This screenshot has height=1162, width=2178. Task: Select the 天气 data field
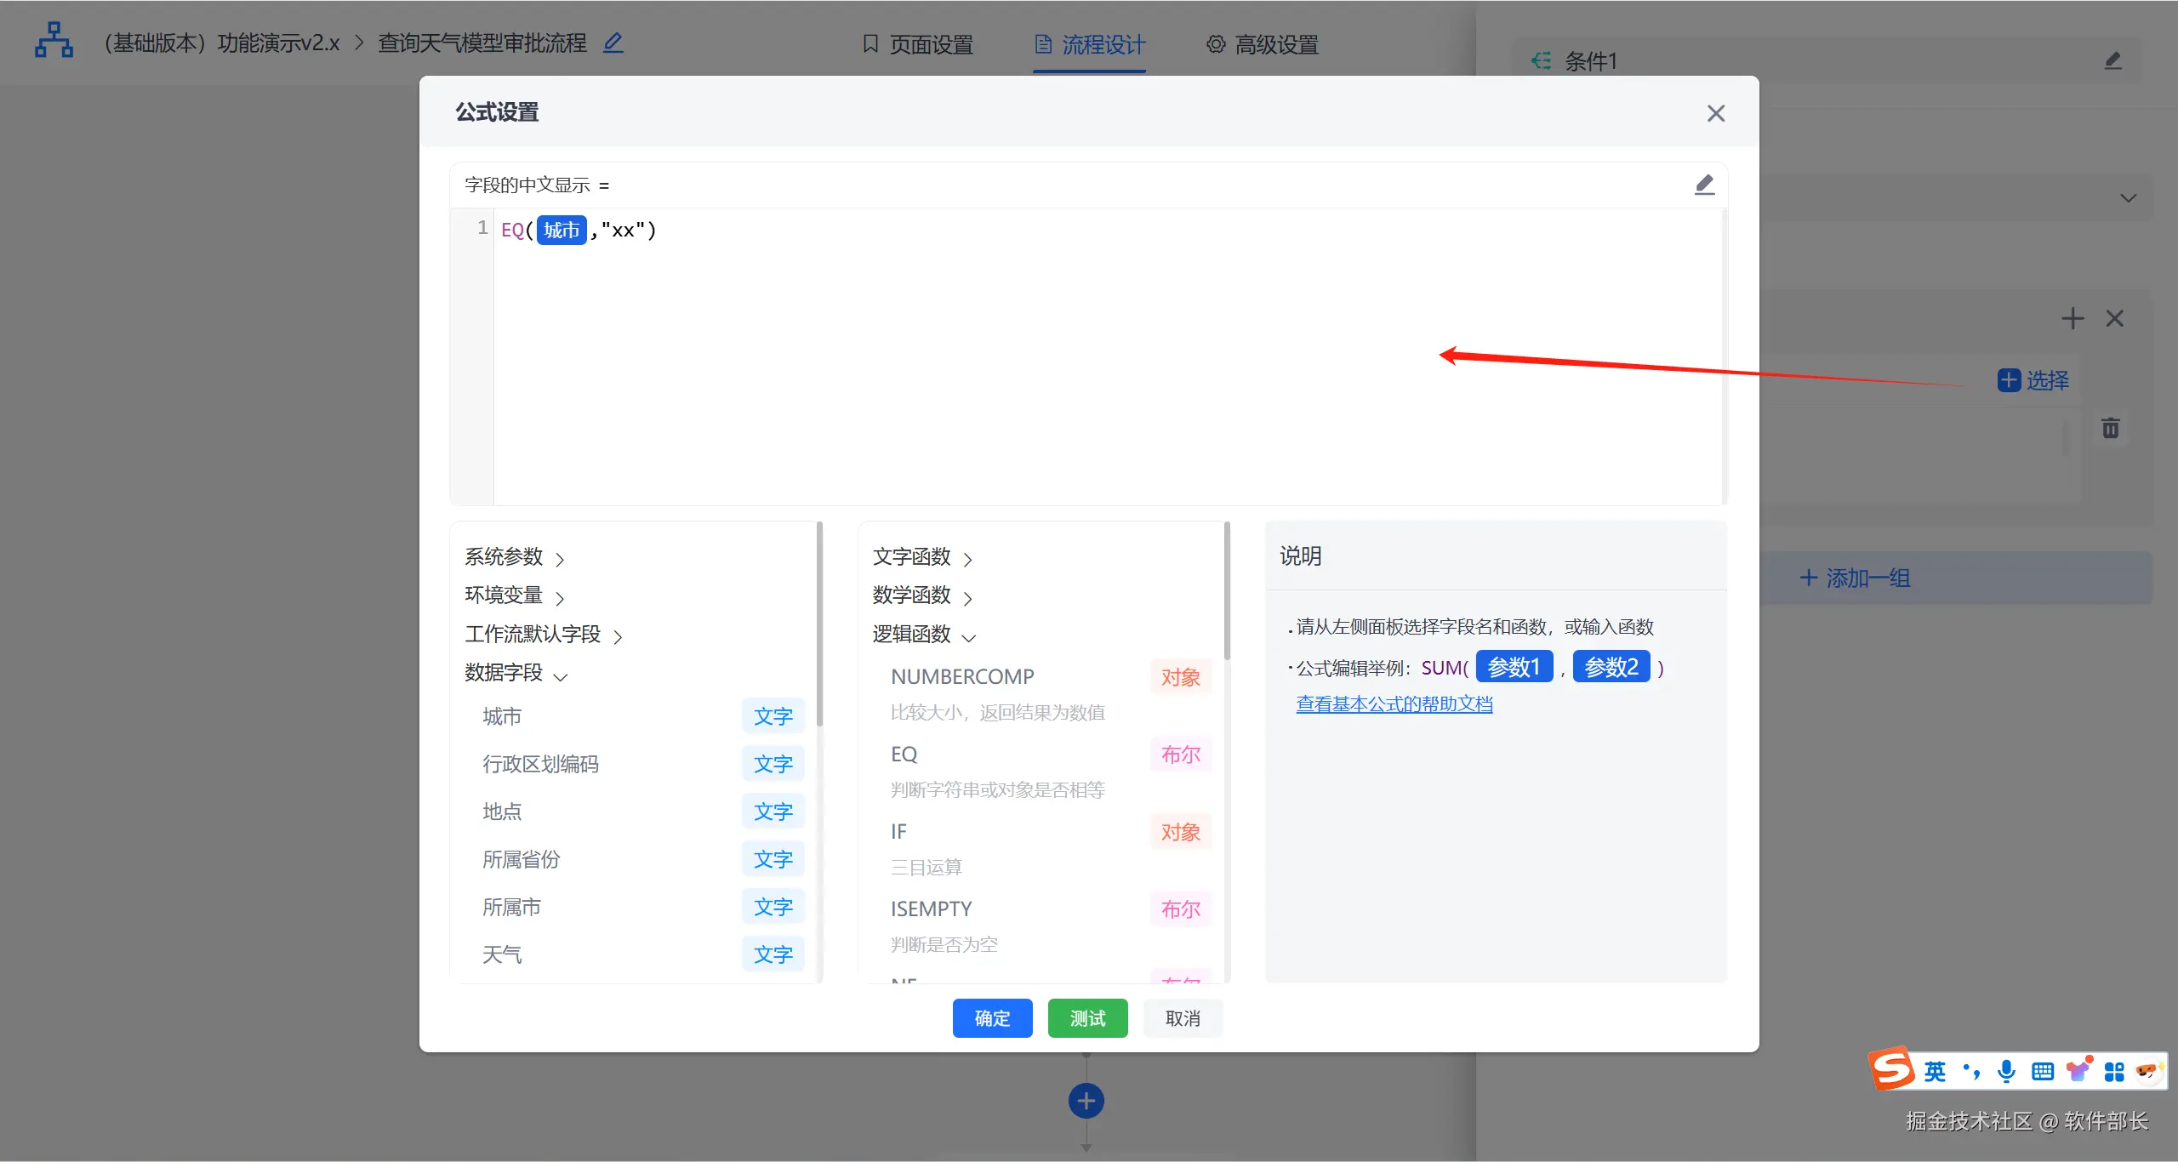(x=642, y=954)
